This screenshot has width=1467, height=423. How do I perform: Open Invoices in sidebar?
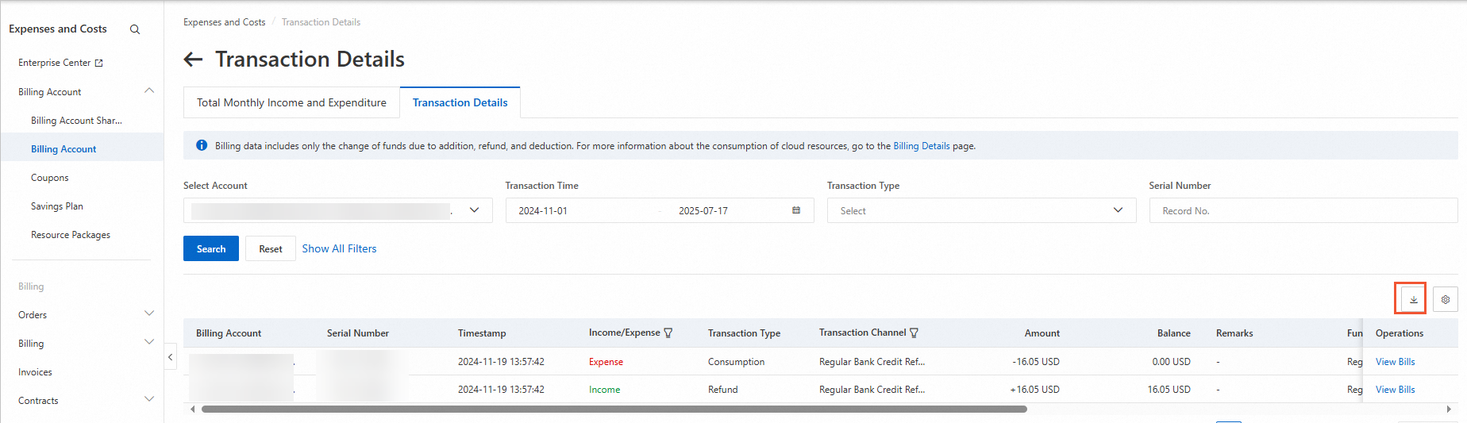[x=35, y=372]
